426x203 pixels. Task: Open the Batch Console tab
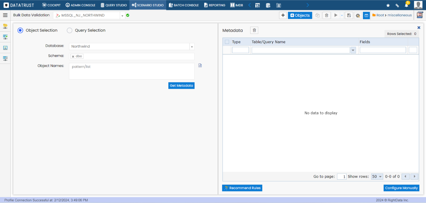point(184,5)
